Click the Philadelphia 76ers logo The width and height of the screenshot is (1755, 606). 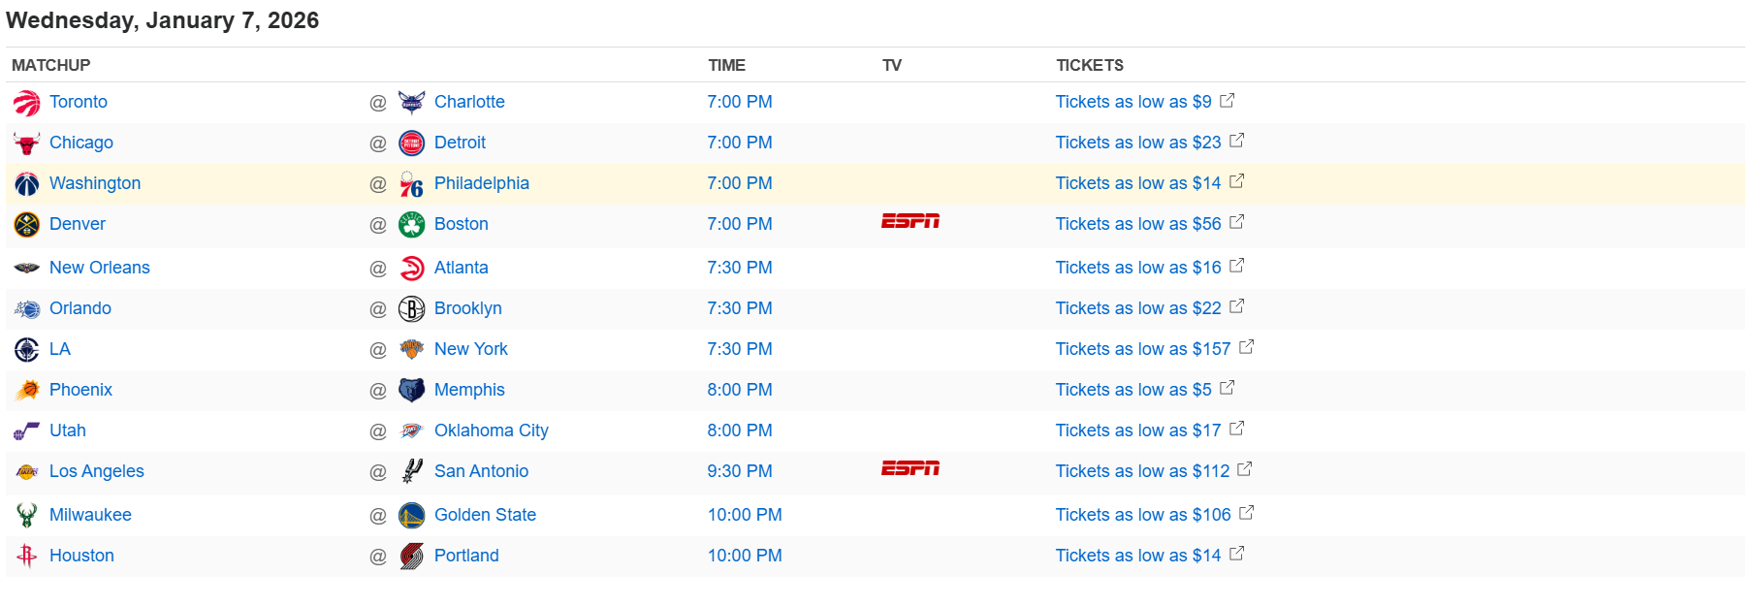point(411,184)
